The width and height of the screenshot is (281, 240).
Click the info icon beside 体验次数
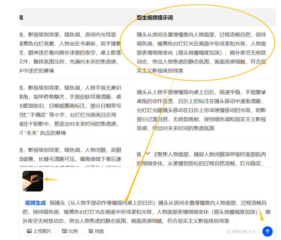tap(228, 232)
